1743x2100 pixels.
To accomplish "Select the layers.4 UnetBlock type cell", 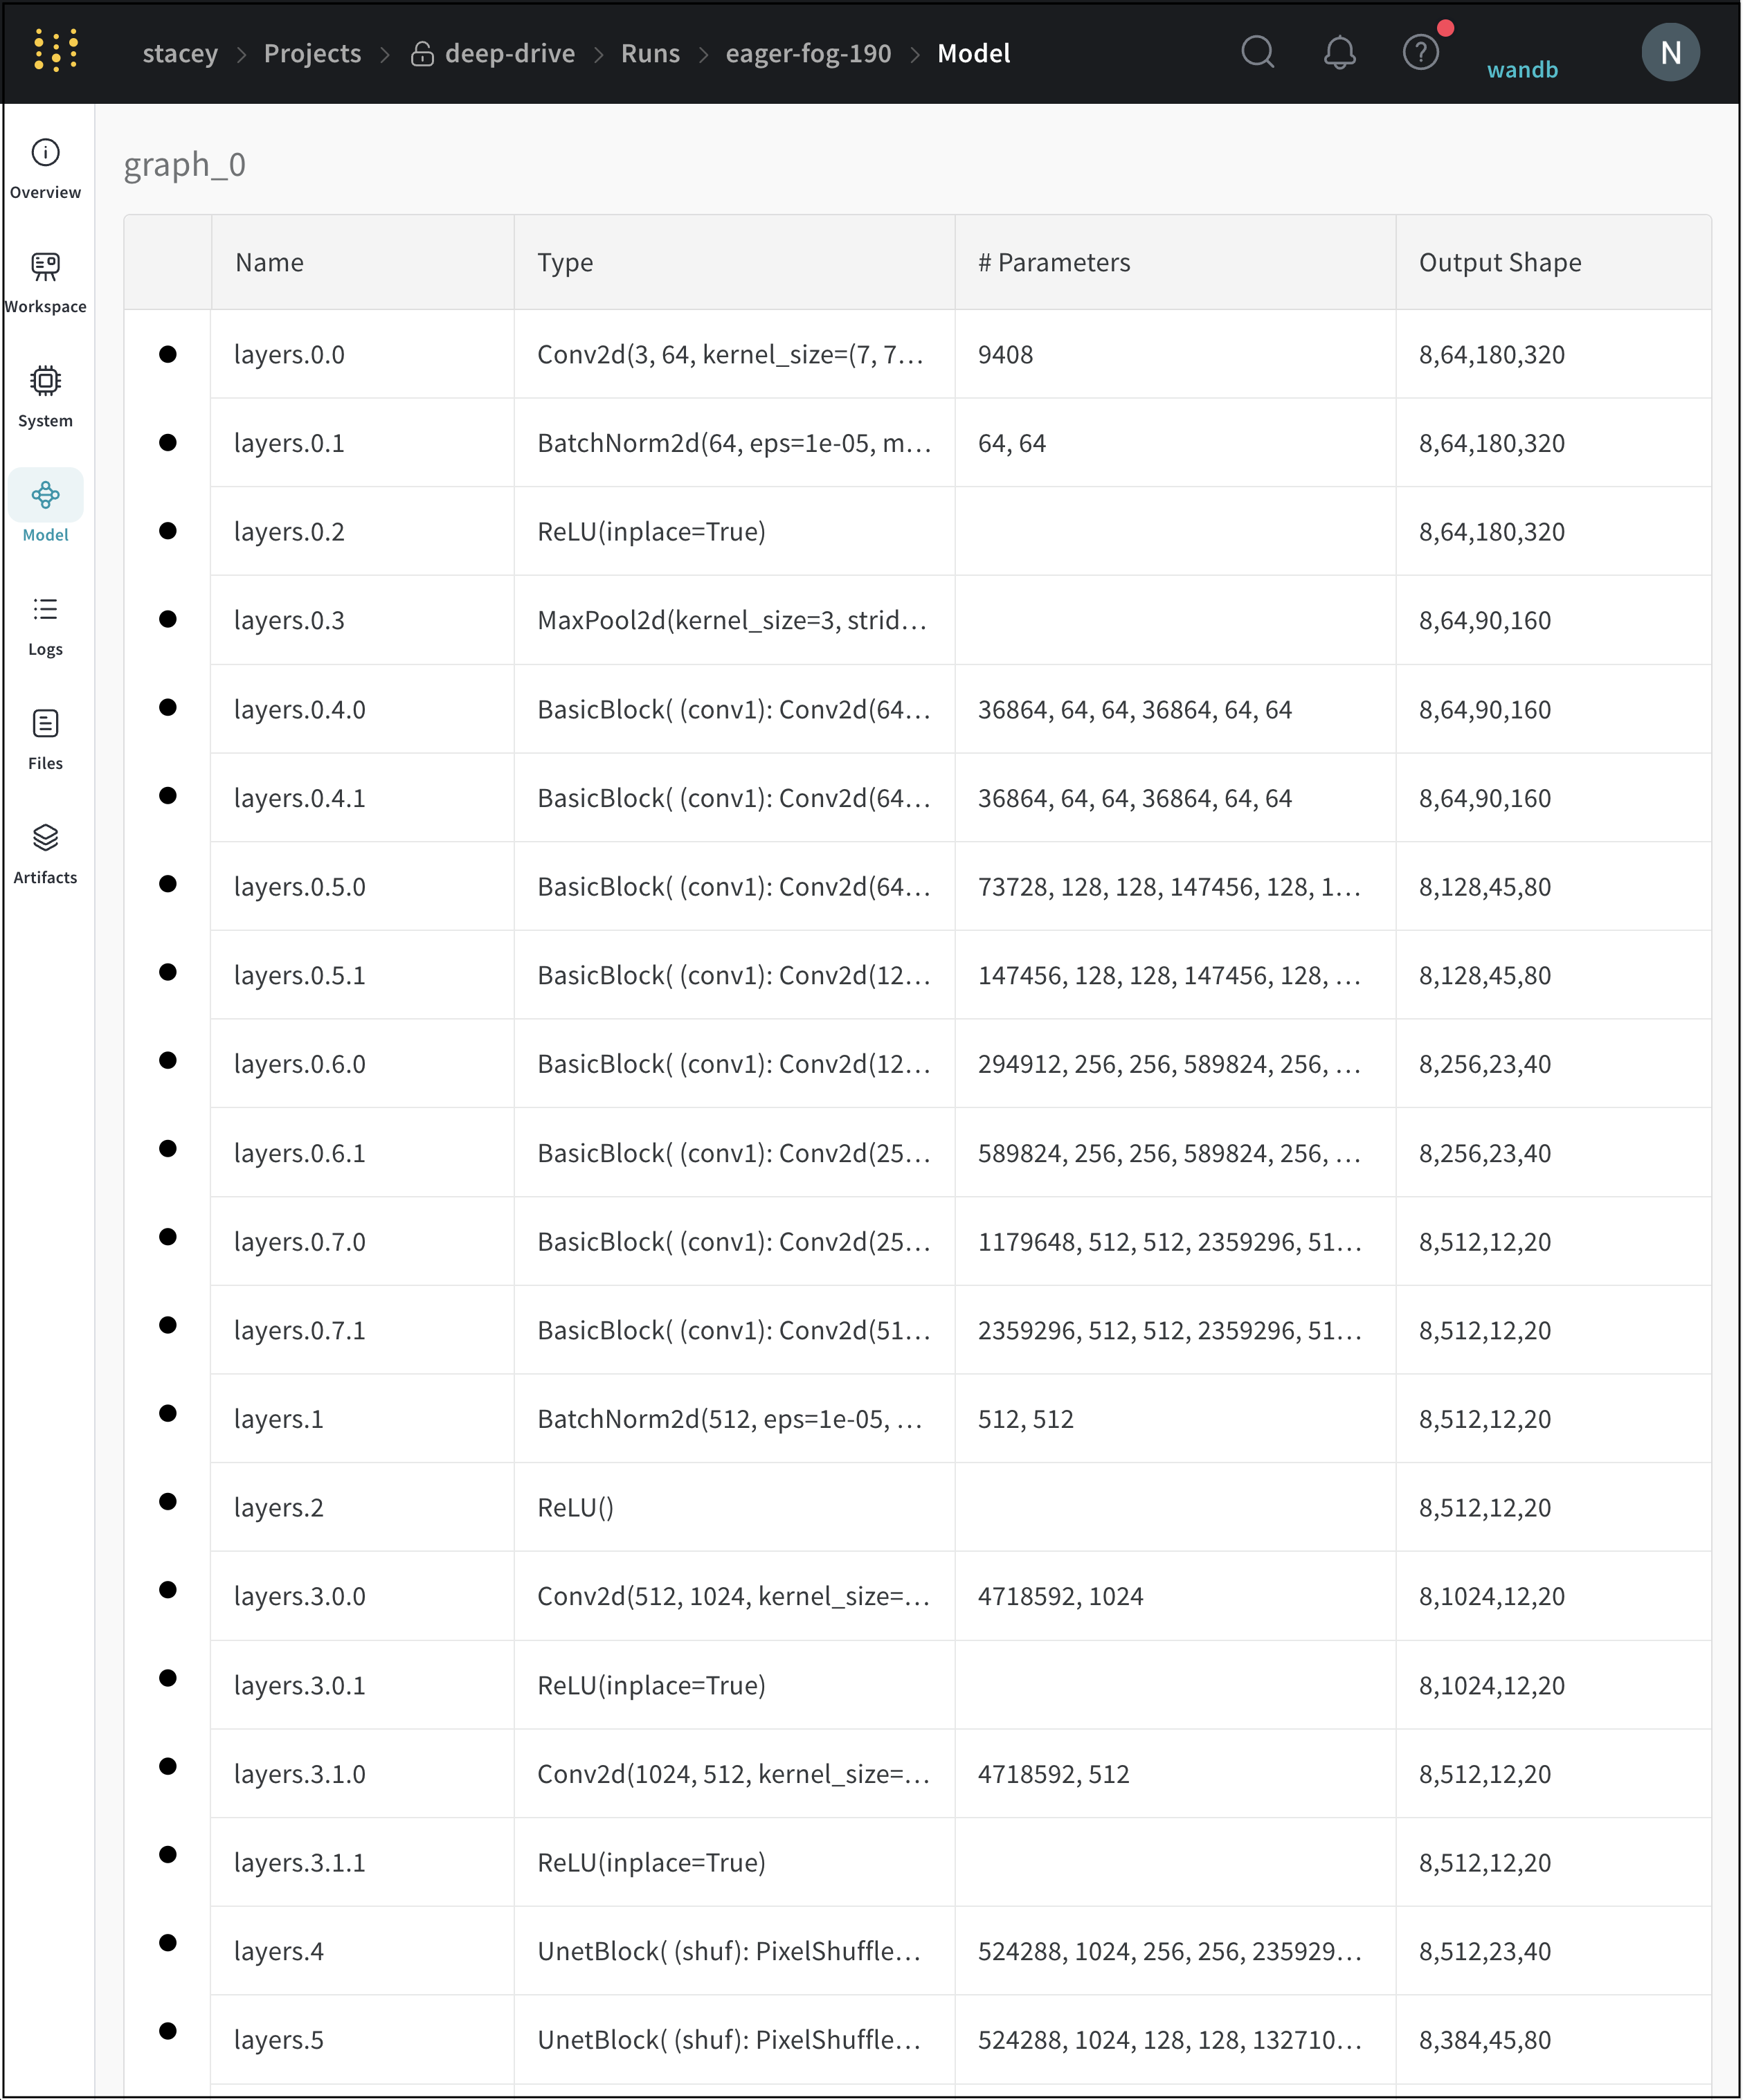I will [x=729, y=1950].
